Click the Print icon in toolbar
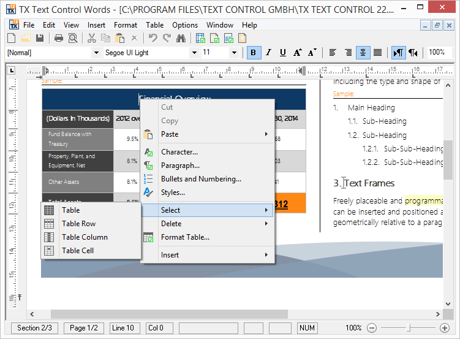Screen dimensions: 460x339 pyautogui.click(x=59, y=38)
